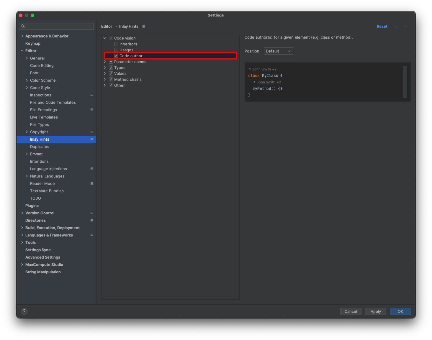The image size is (432, 340).
Task: Click the Apply button
Action: pyautogui.click(x=375, y=311)
